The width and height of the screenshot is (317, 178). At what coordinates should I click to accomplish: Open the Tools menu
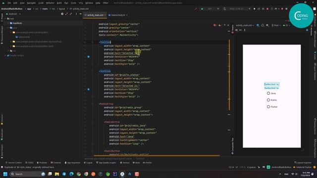click(73, 3)
